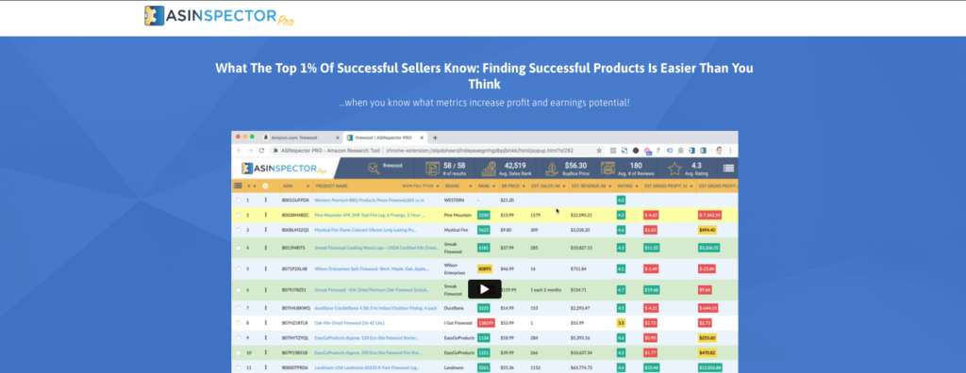The height and width of the screenshot is (373, 966).
Task: Click the Avg. # of Reviews eye icon
Action: pyautogui.click(x=608, y=168)
